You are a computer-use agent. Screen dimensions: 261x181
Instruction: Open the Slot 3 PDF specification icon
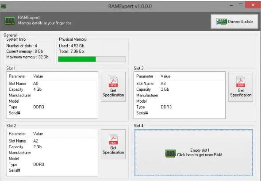point(241,82)
